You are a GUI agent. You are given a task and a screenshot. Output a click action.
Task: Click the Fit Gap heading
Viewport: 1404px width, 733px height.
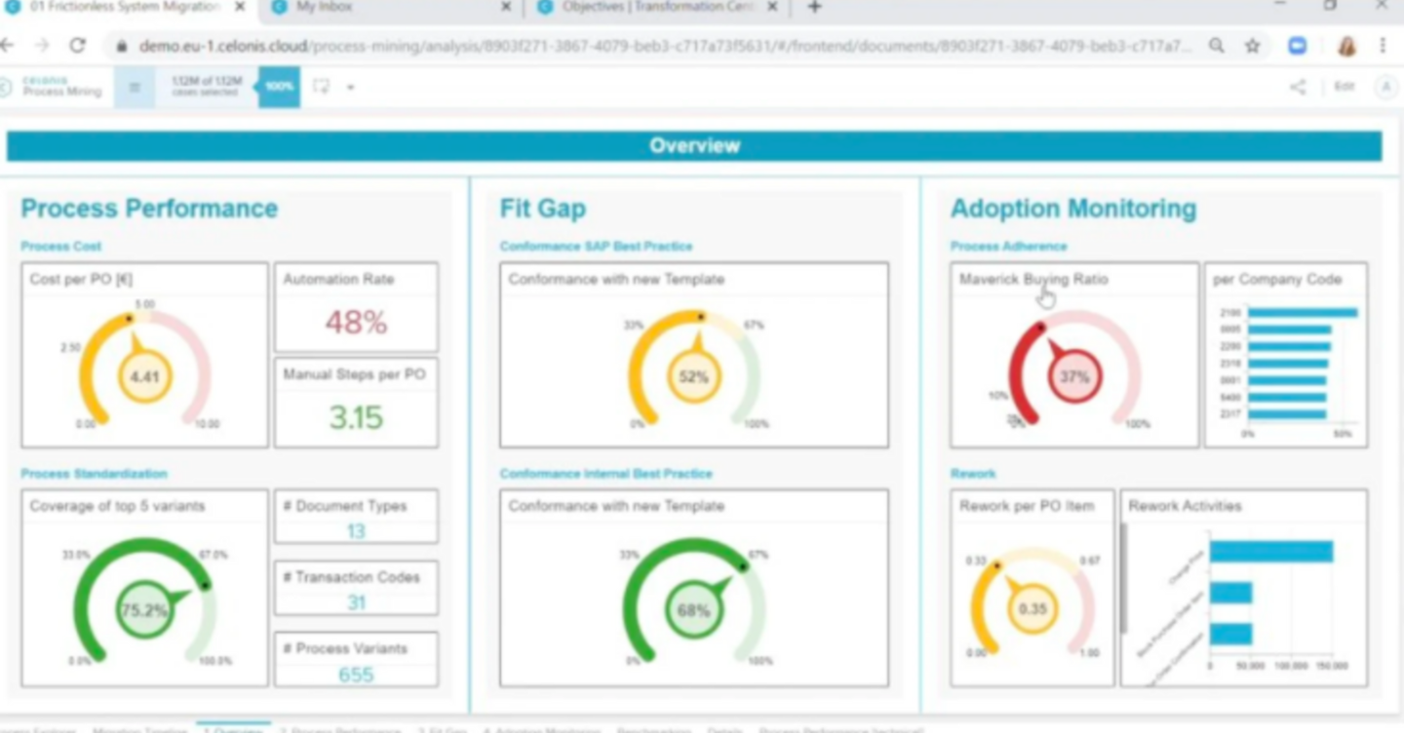coord(542,209)
